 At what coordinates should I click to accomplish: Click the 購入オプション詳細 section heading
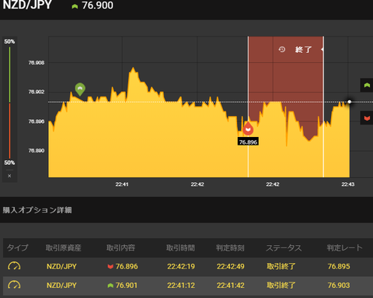[37, 210]
